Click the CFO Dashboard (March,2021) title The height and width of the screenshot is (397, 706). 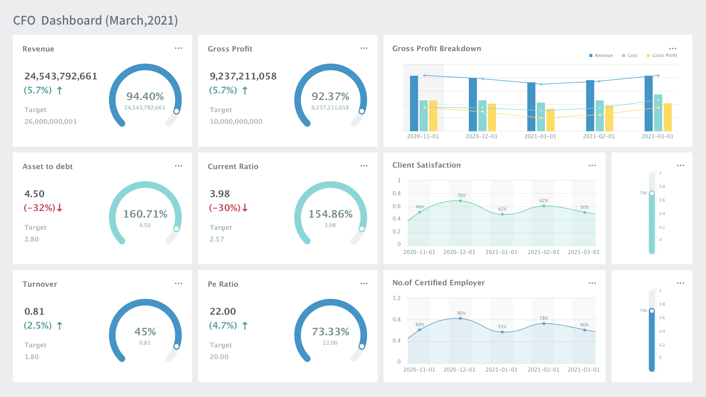click(x=96, y=20)
